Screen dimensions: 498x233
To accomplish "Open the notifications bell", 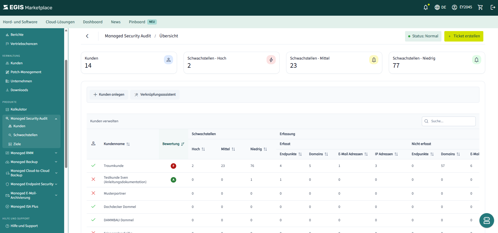I will coord(426,7).
